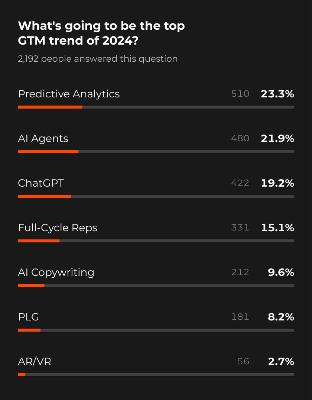Click the 23.3% percentage value
Screen dimensions: 312x400
tap(277, 94)
